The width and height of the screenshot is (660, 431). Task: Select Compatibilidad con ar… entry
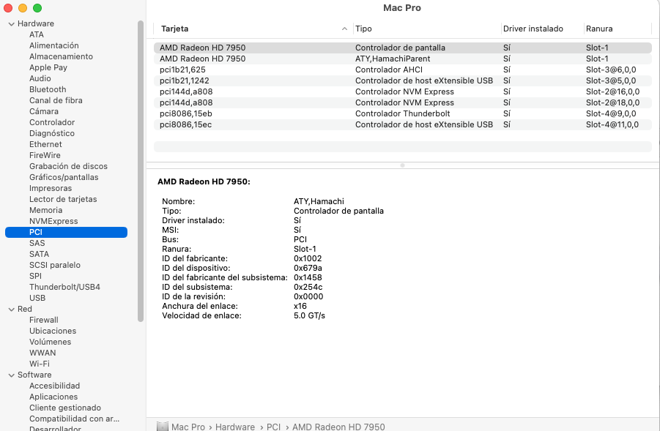coord(74,419)
